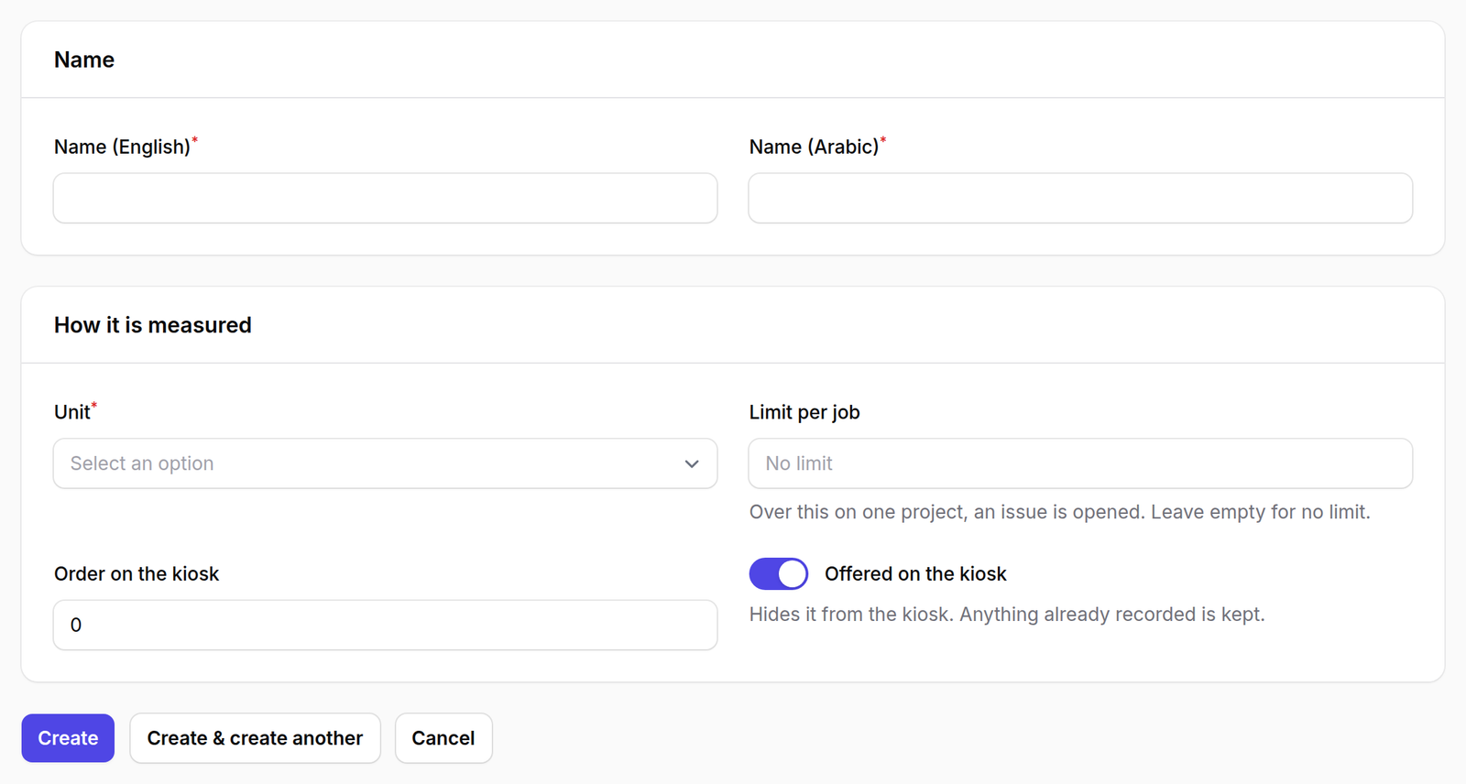Open the Unit select dropdown

point(385,463)
